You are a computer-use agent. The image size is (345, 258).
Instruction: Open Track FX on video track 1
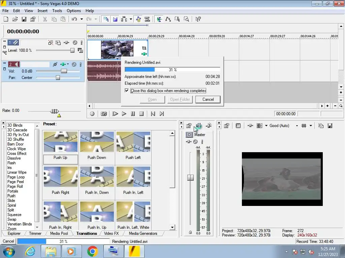[x=66, y=43]
